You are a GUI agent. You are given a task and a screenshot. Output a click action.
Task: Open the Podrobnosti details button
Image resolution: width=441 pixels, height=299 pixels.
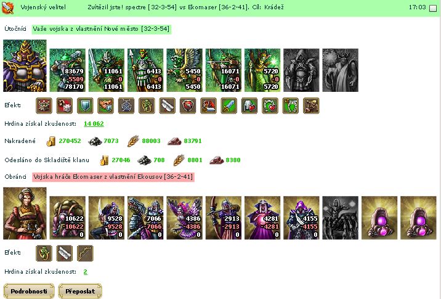coord(29,291)
